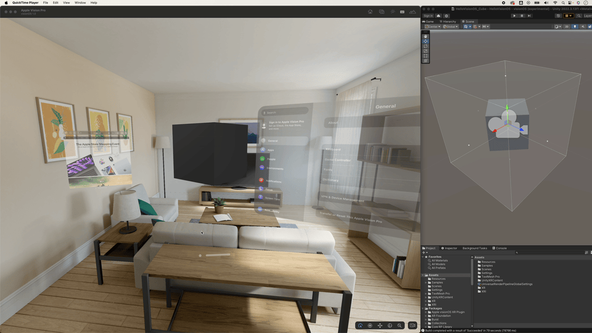
Task: Open Unity account settings gear icon
Action: click(446, 16)
